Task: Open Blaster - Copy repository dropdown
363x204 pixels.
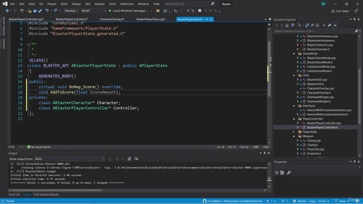Action: point(311,201)
